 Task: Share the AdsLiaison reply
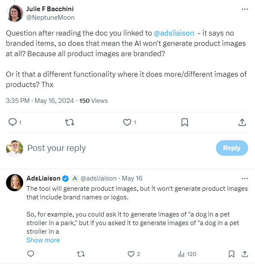(x=245, y=254)
